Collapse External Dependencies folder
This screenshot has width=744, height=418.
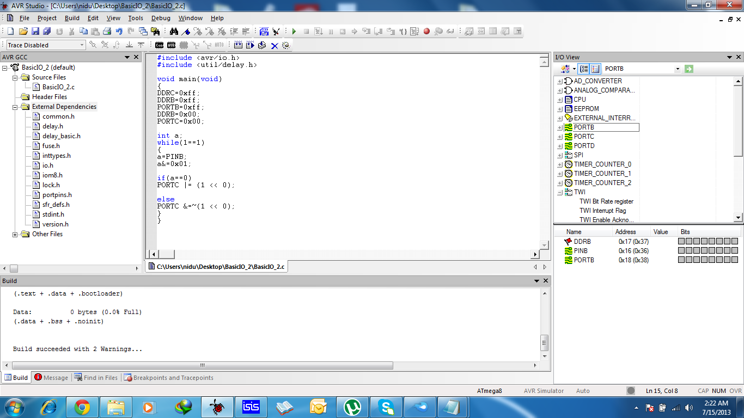tap(15, 107)
